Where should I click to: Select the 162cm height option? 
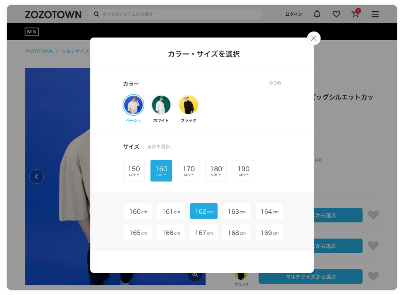(204, 211)
